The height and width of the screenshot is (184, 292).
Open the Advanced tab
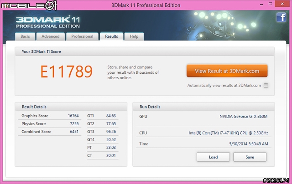pos(51,36)
